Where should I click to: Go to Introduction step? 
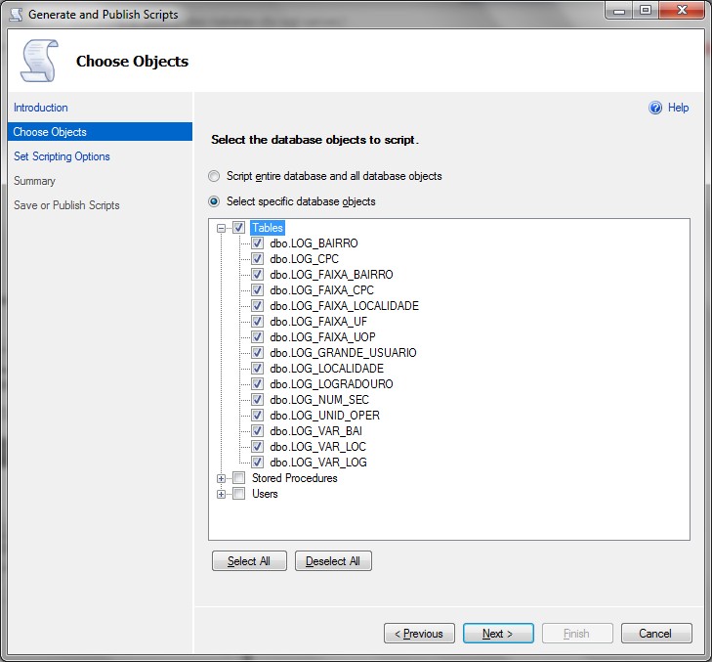coord(41,108)
